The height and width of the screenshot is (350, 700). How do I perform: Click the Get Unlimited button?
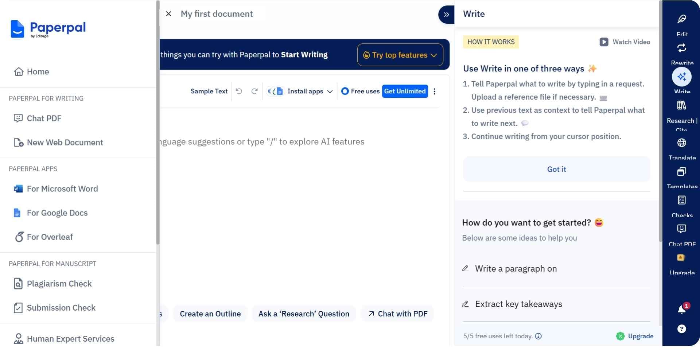(405, 91)
